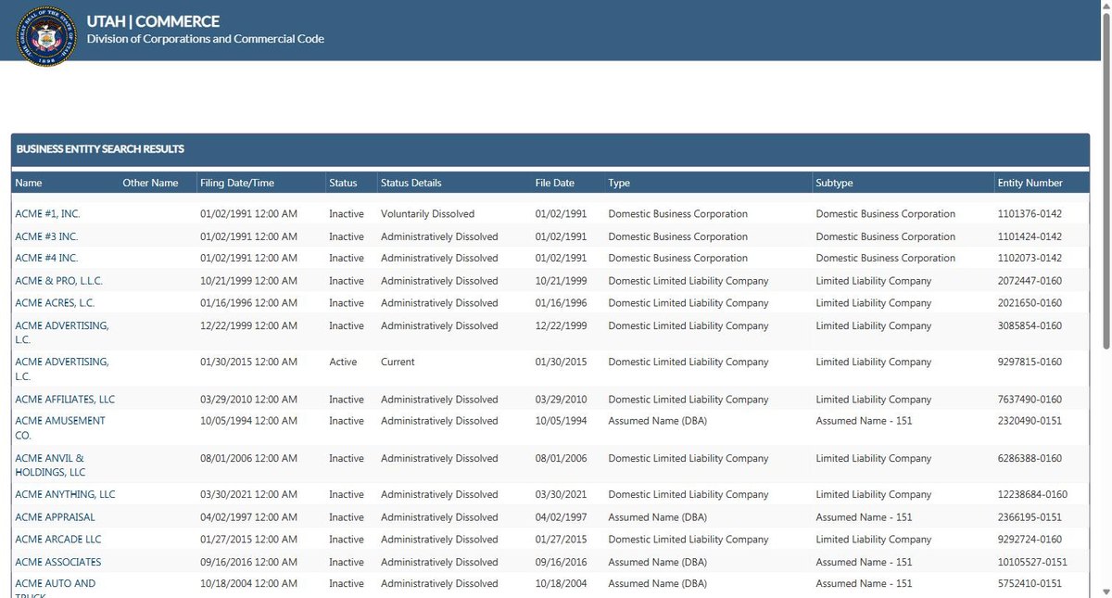Click entity number 6286388-0160

pyautogui.click(x=1030, y=458)
